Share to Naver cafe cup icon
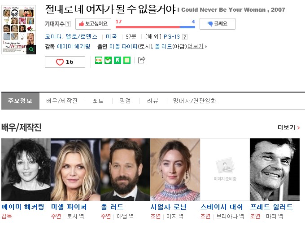 tap(108, 60)
